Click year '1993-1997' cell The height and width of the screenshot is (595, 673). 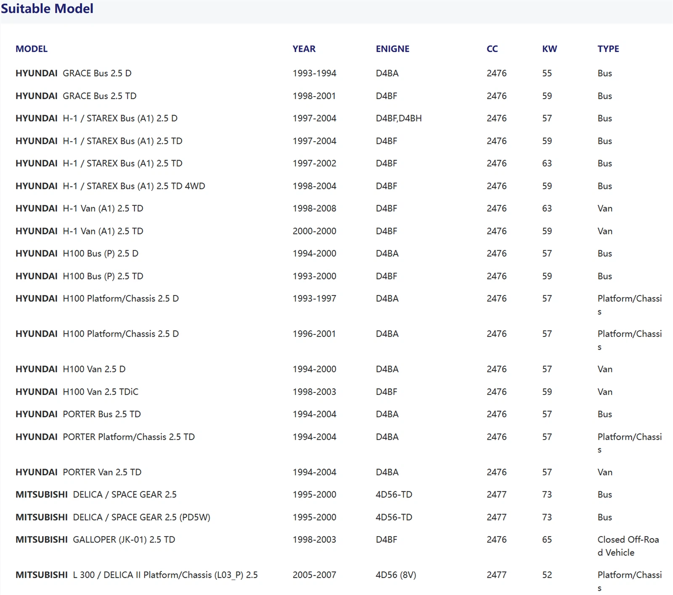[314, 298]
